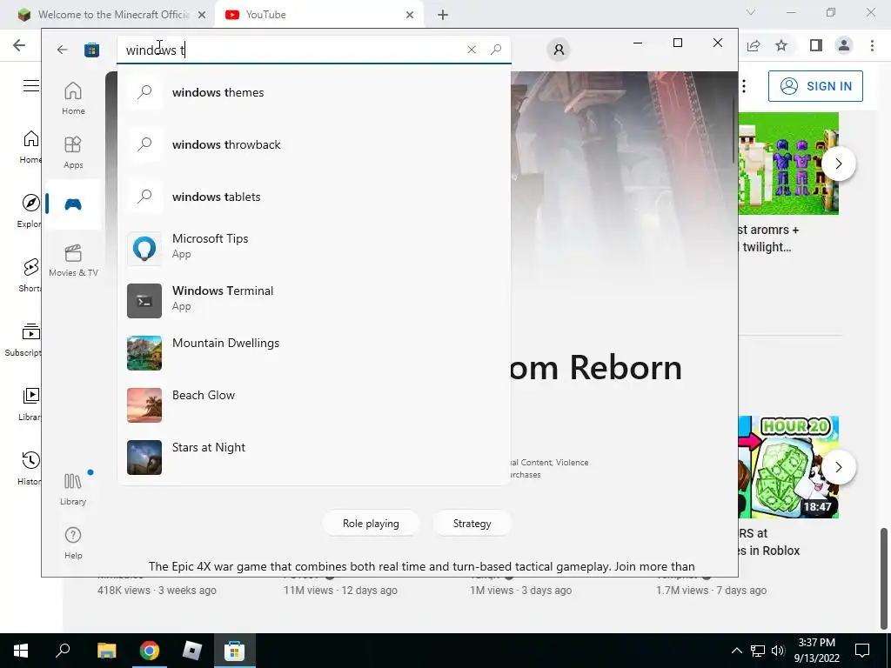Open the taskbar clock and date
891x668 pixels.
coord(816,651)
